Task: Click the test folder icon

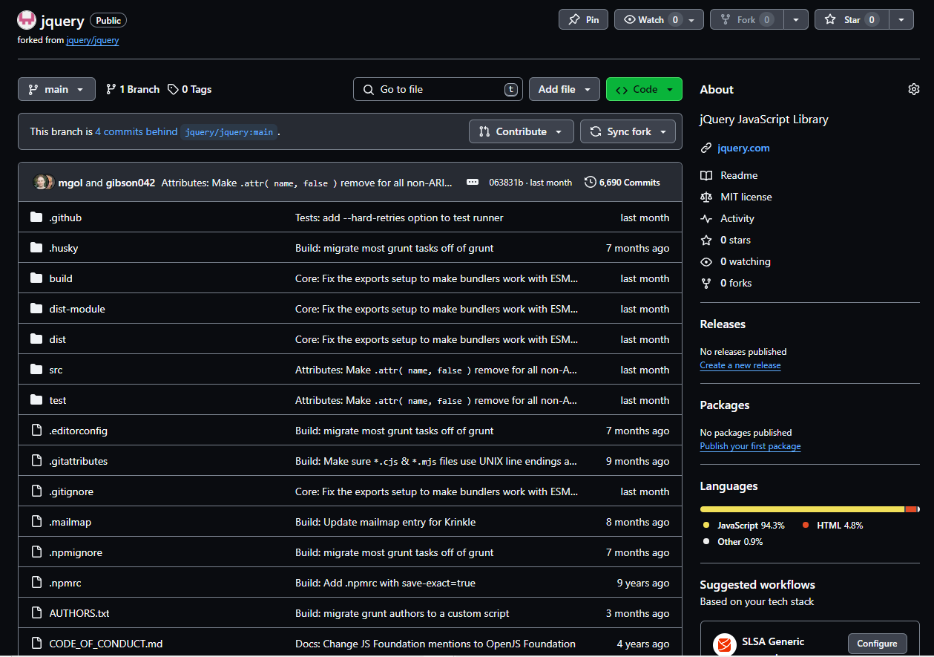Action: 36,400
